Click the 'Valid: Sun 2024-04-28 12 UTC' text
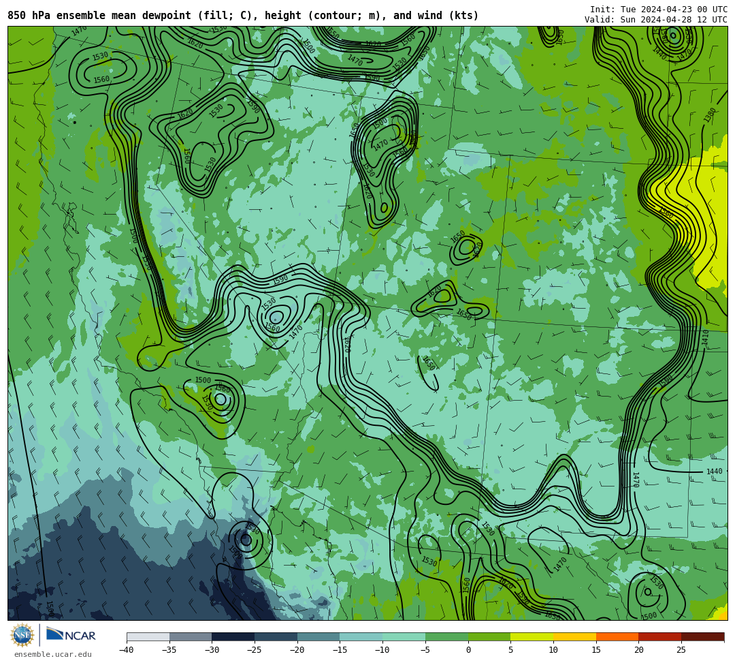The height and width of the screenshot is (663, 735). pos(656,20)
